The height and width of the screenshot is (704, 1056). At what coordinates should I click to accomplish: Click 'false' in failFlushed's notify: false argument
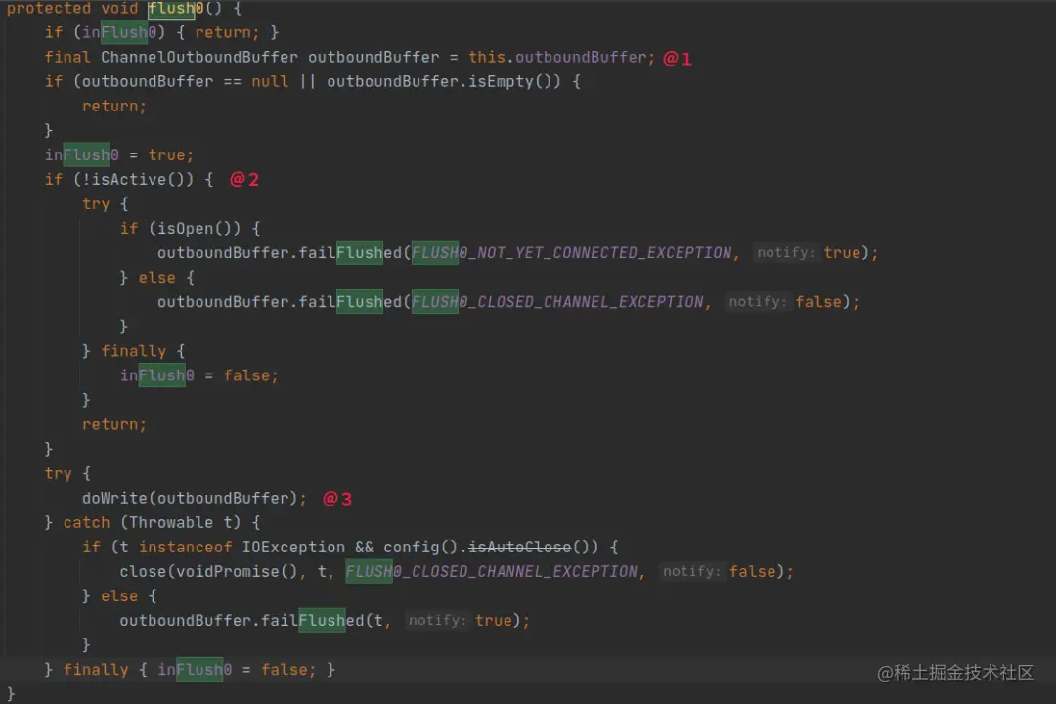click(x=818, y=302)
